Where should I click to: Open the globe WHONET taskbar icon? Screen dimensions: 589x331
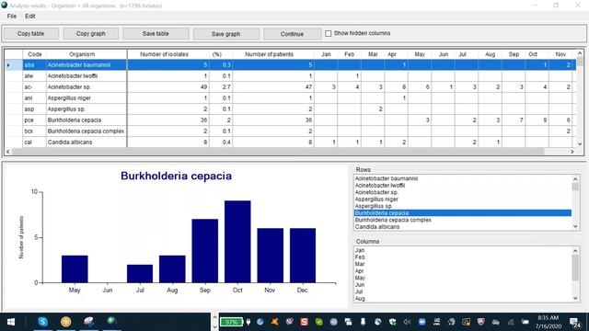[x=111, y=321]
